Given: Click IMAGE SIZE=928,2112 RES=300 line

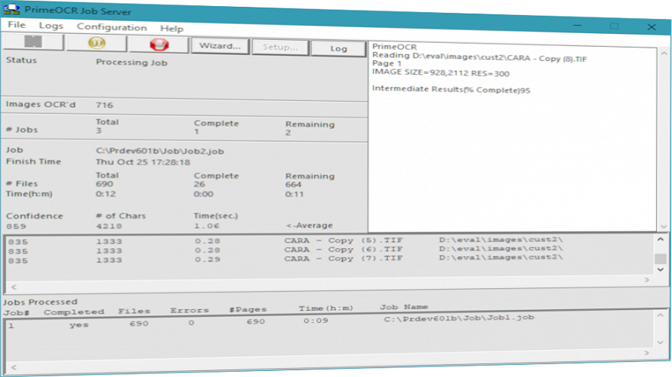Looking at the screenshot, I should pyautogui.click(x=440, y=72).
